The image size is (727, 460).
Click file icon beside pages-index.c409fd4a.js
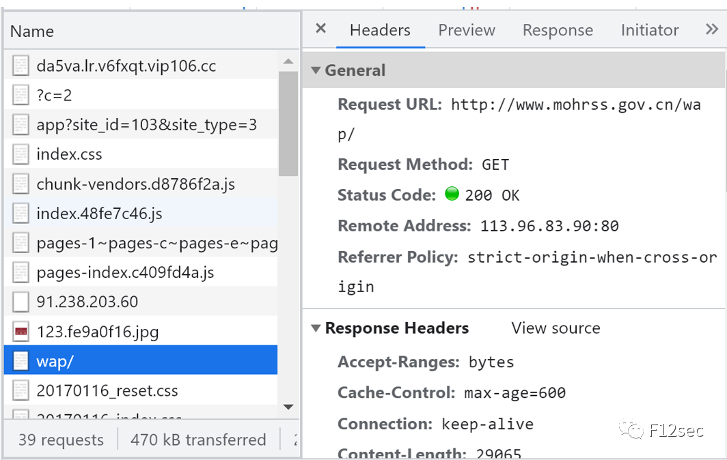pyautogui.click(x=21, y=273)
